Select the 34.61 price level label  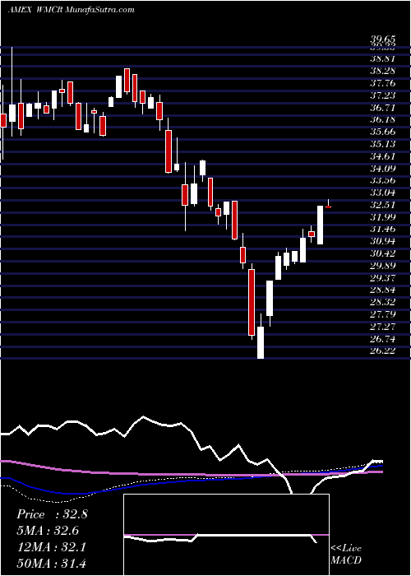pyautogui.click(x=382, y=157)
